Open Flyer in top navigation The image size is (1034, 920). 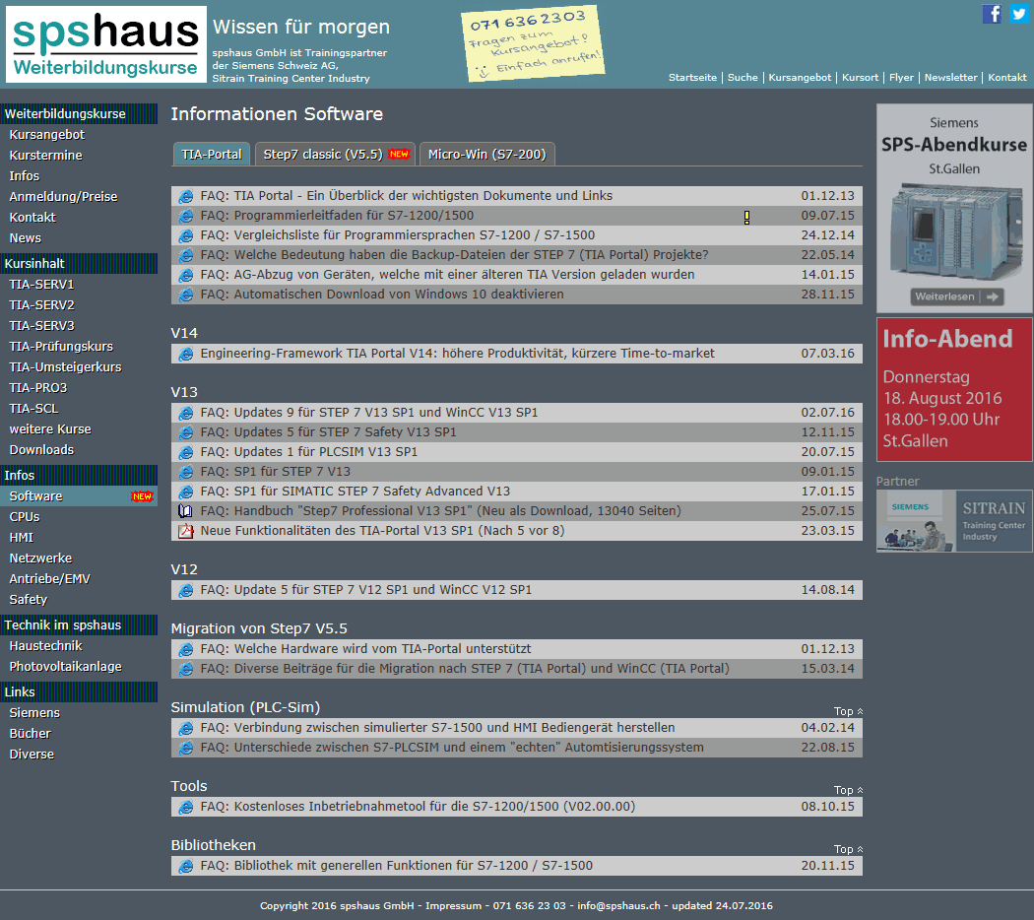901,77
